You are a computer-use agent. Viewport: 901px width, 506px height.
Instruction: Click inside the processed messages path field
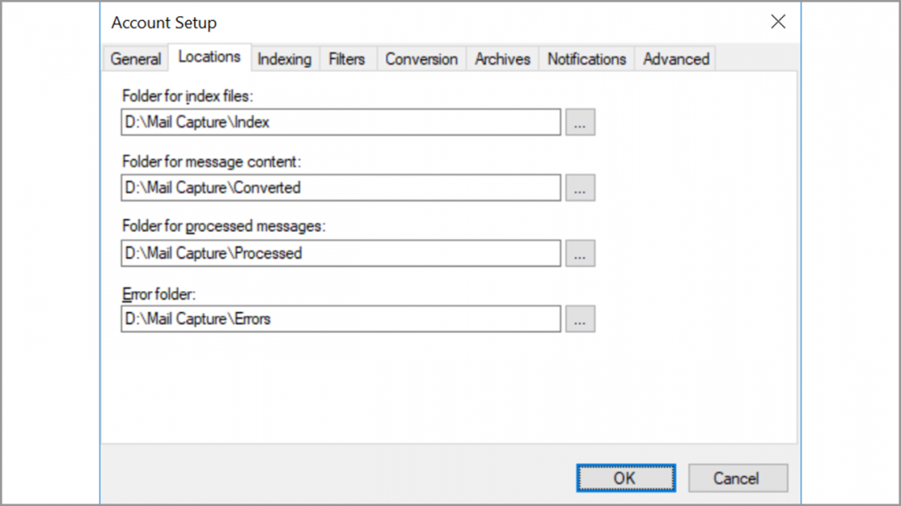tap(340, 254)
